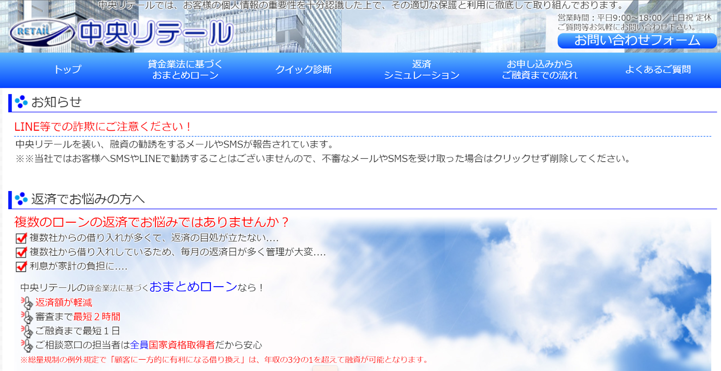The height and width of the screenshot is (371, 721).
Task: Click the 全員国家資格取得者 highlighted text
Action: [x=172, y=345]
